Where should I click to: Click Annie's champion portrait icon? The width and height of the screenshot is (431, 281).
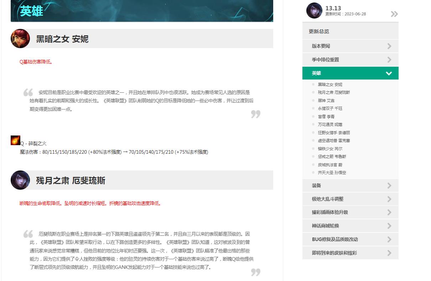pos(20,39)
